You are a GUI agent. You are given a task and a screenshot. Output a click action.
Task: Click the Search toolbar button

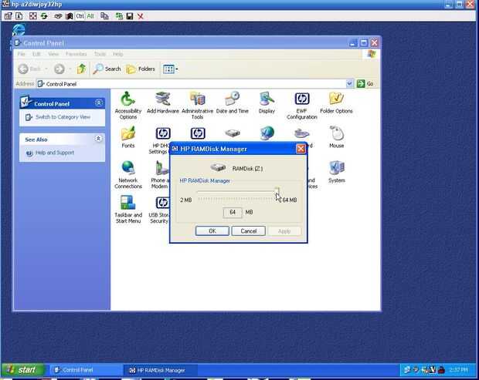[107, 69]
